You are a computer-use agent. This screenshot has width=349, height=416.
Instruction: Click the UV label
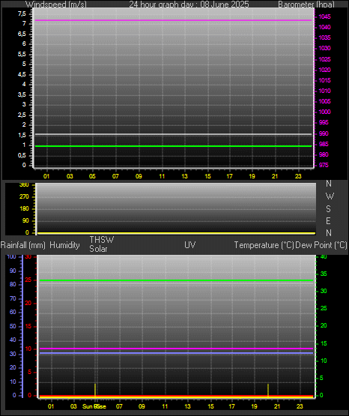[x=190, y=245]
